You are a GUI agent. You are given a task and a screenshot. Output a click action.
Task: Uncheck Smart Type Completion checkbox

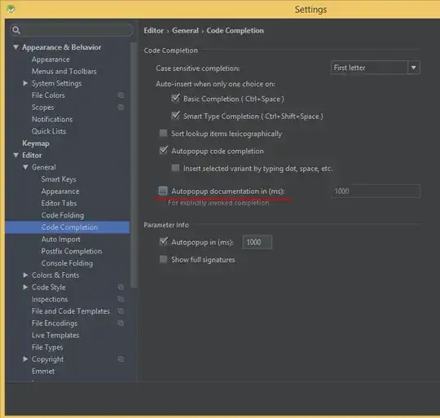(175, 116)
